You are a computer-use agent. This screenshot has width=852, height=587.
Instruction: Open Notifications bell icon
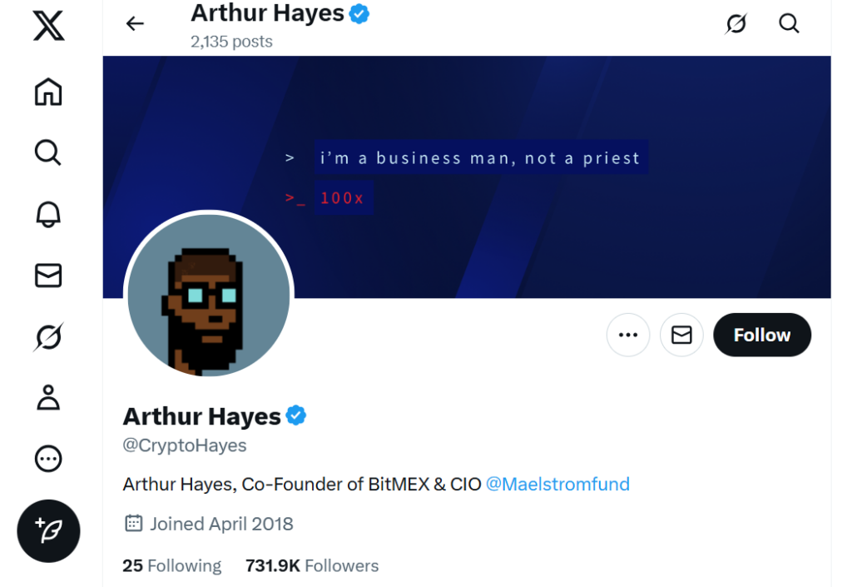tap(48, 214)
